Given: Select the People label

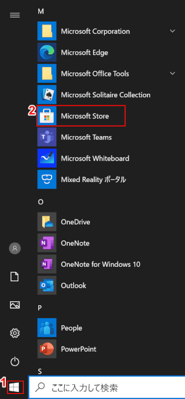Looking at the screenshot, I should pos(72,328).
